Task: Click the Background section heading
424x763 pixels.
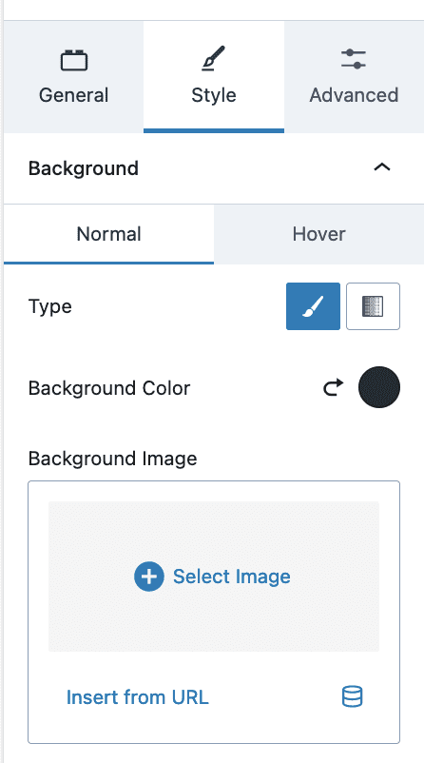Action: pyautogui.click(x=84, y=168)
